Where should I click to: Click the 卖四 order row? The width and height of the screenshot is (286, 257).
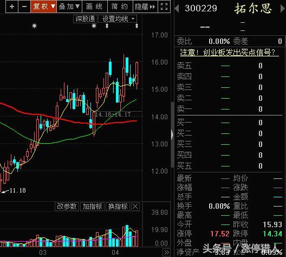tap(230, 76)
